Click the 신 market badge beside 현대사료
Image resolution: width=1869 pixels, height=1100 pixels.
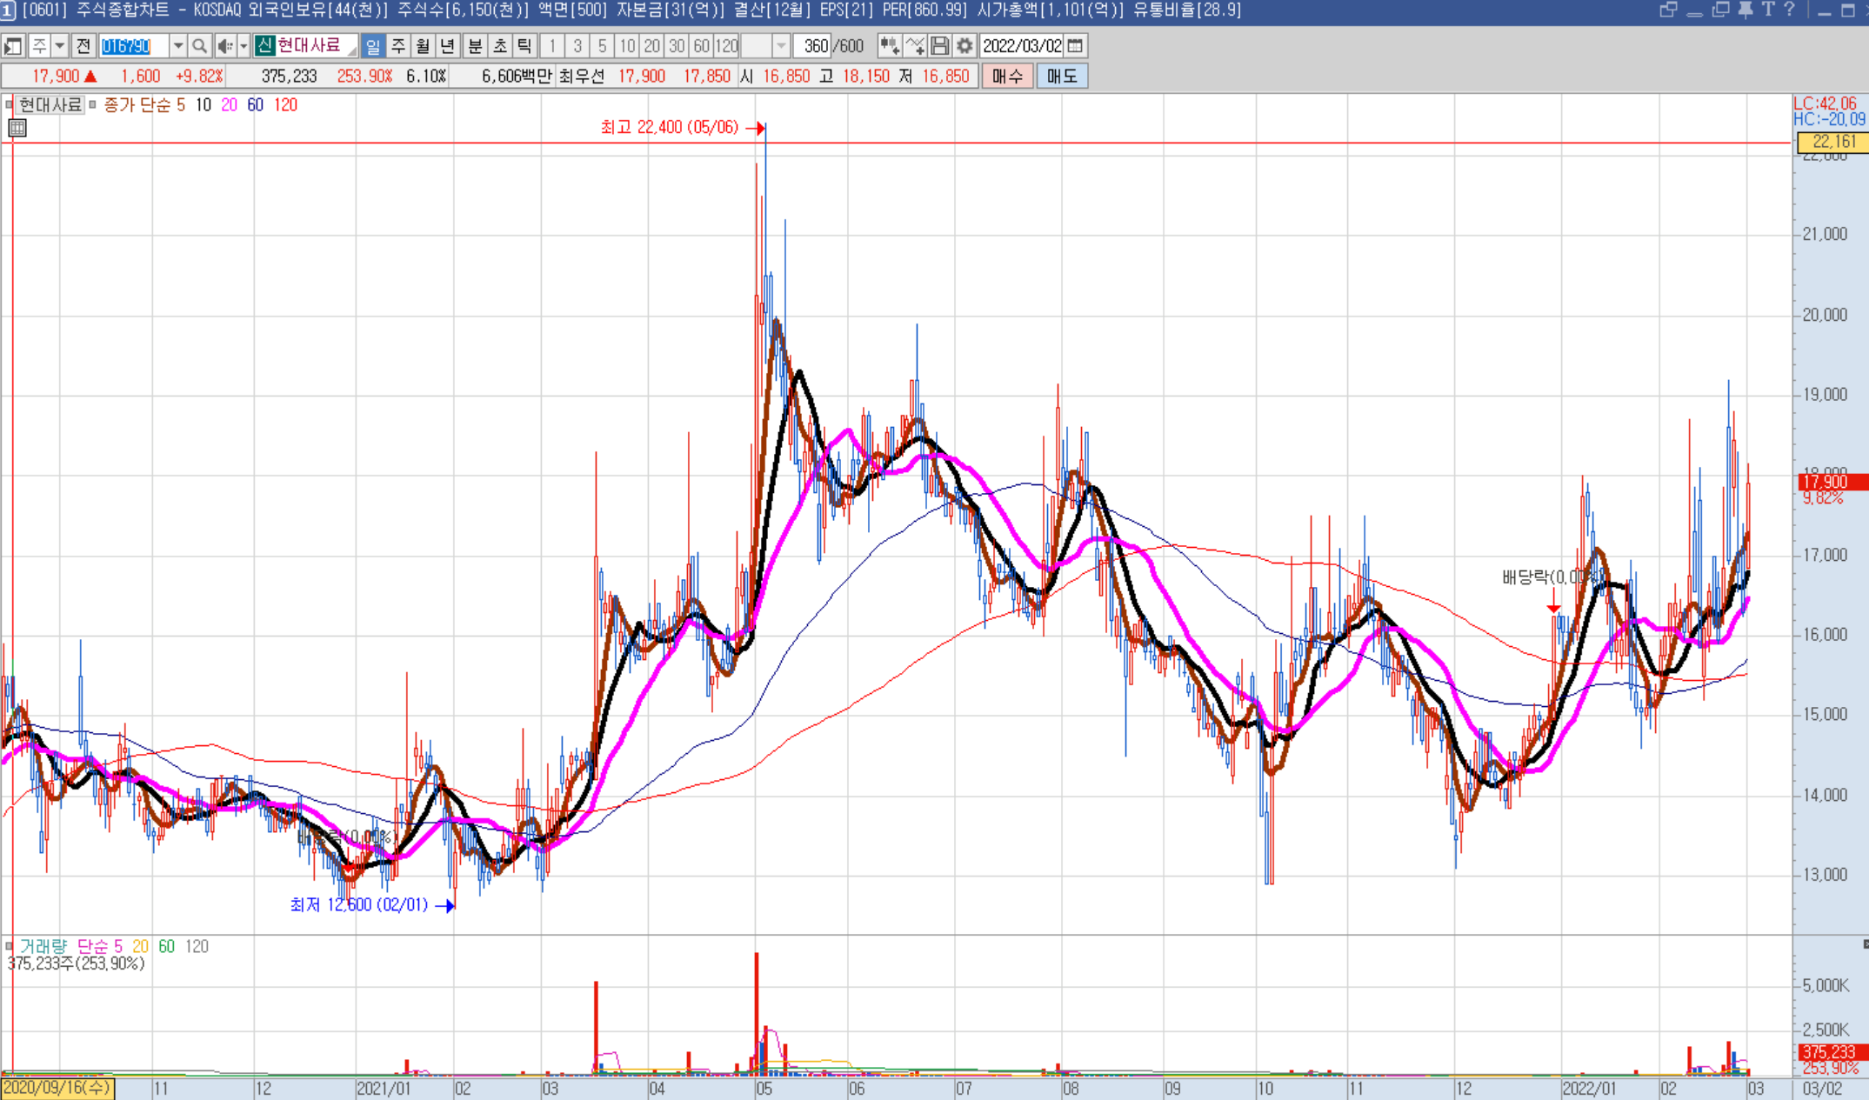265,45
